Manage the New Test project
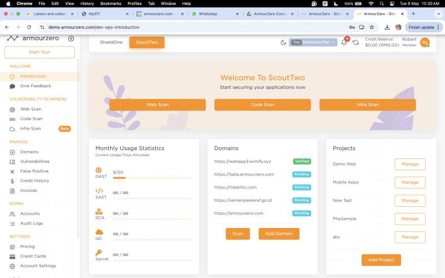Screen dimensions: 445x278 410,201
